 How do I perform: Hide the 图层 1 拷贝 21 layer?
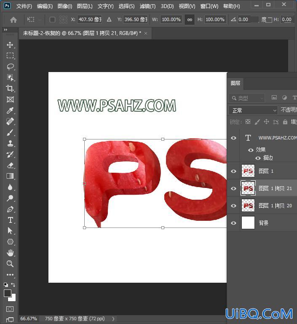point(233,188)
